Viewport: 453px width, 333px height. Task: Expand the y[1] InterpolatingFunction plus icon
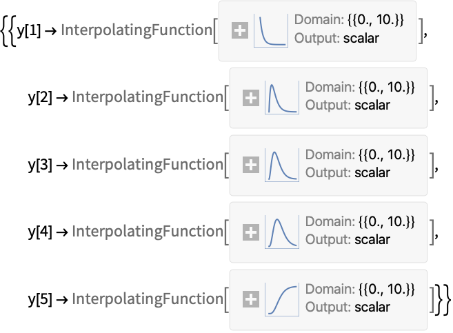click(240, 30)
